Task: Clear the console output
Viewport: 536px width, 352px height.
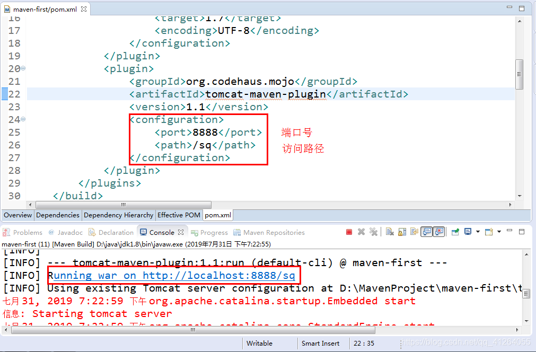Action: coord(390,232)
